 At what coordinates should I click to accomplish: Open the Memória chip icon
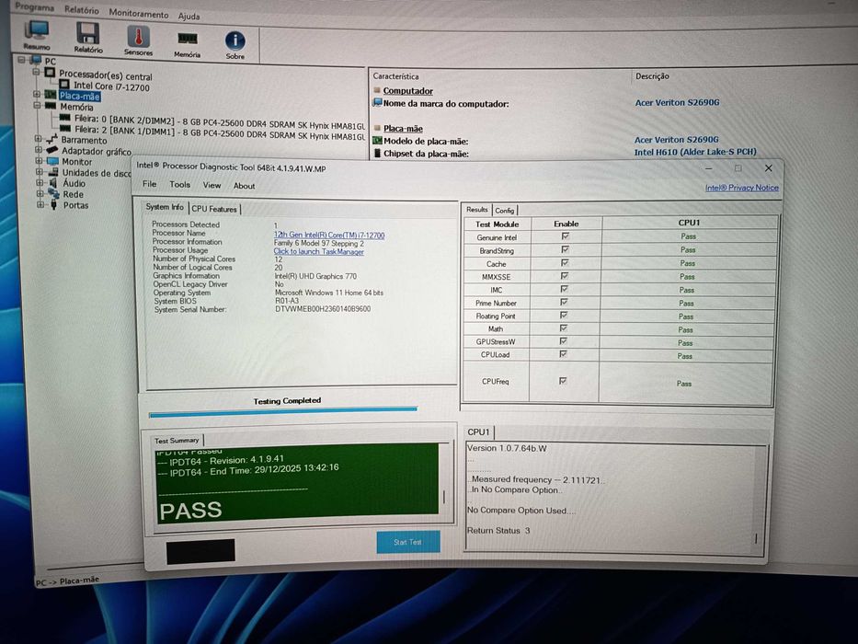(188, 39)
